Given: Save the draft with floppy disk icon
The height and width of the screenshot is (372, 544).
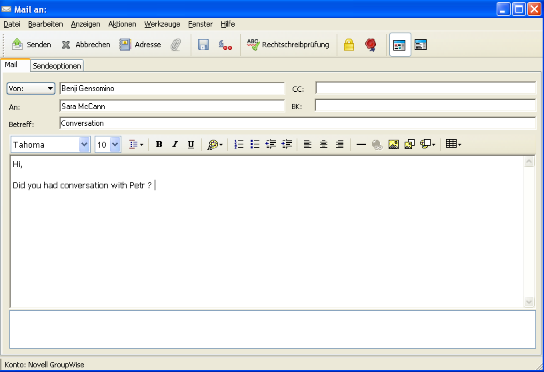Looking at the screenshot, I should coord(203,45).
